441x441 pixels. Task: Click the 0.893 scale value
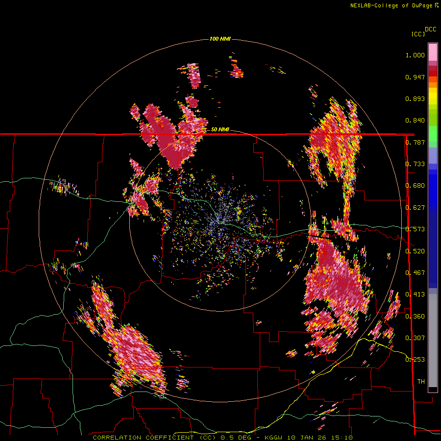[x=415, y=98]
